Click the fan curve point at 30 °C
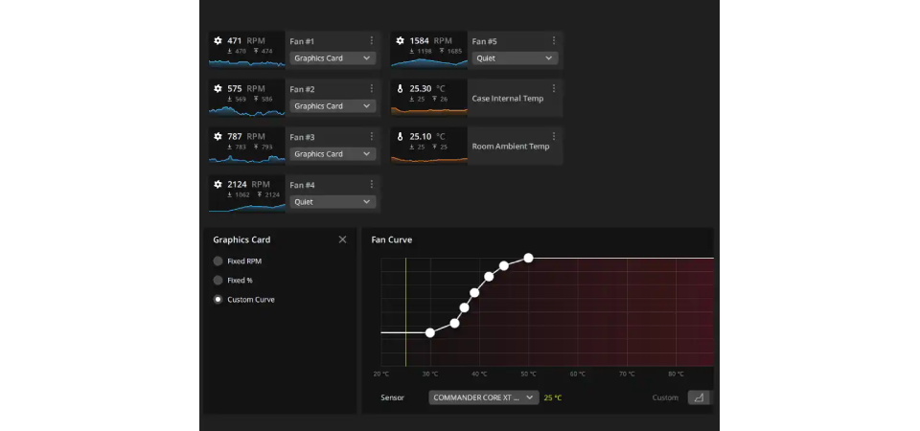The image size is (920, 431). tap(430, 332)
